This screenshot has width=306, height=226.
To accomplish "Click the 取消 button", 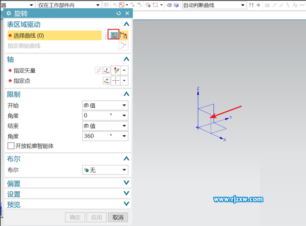I will pos(118,217).
